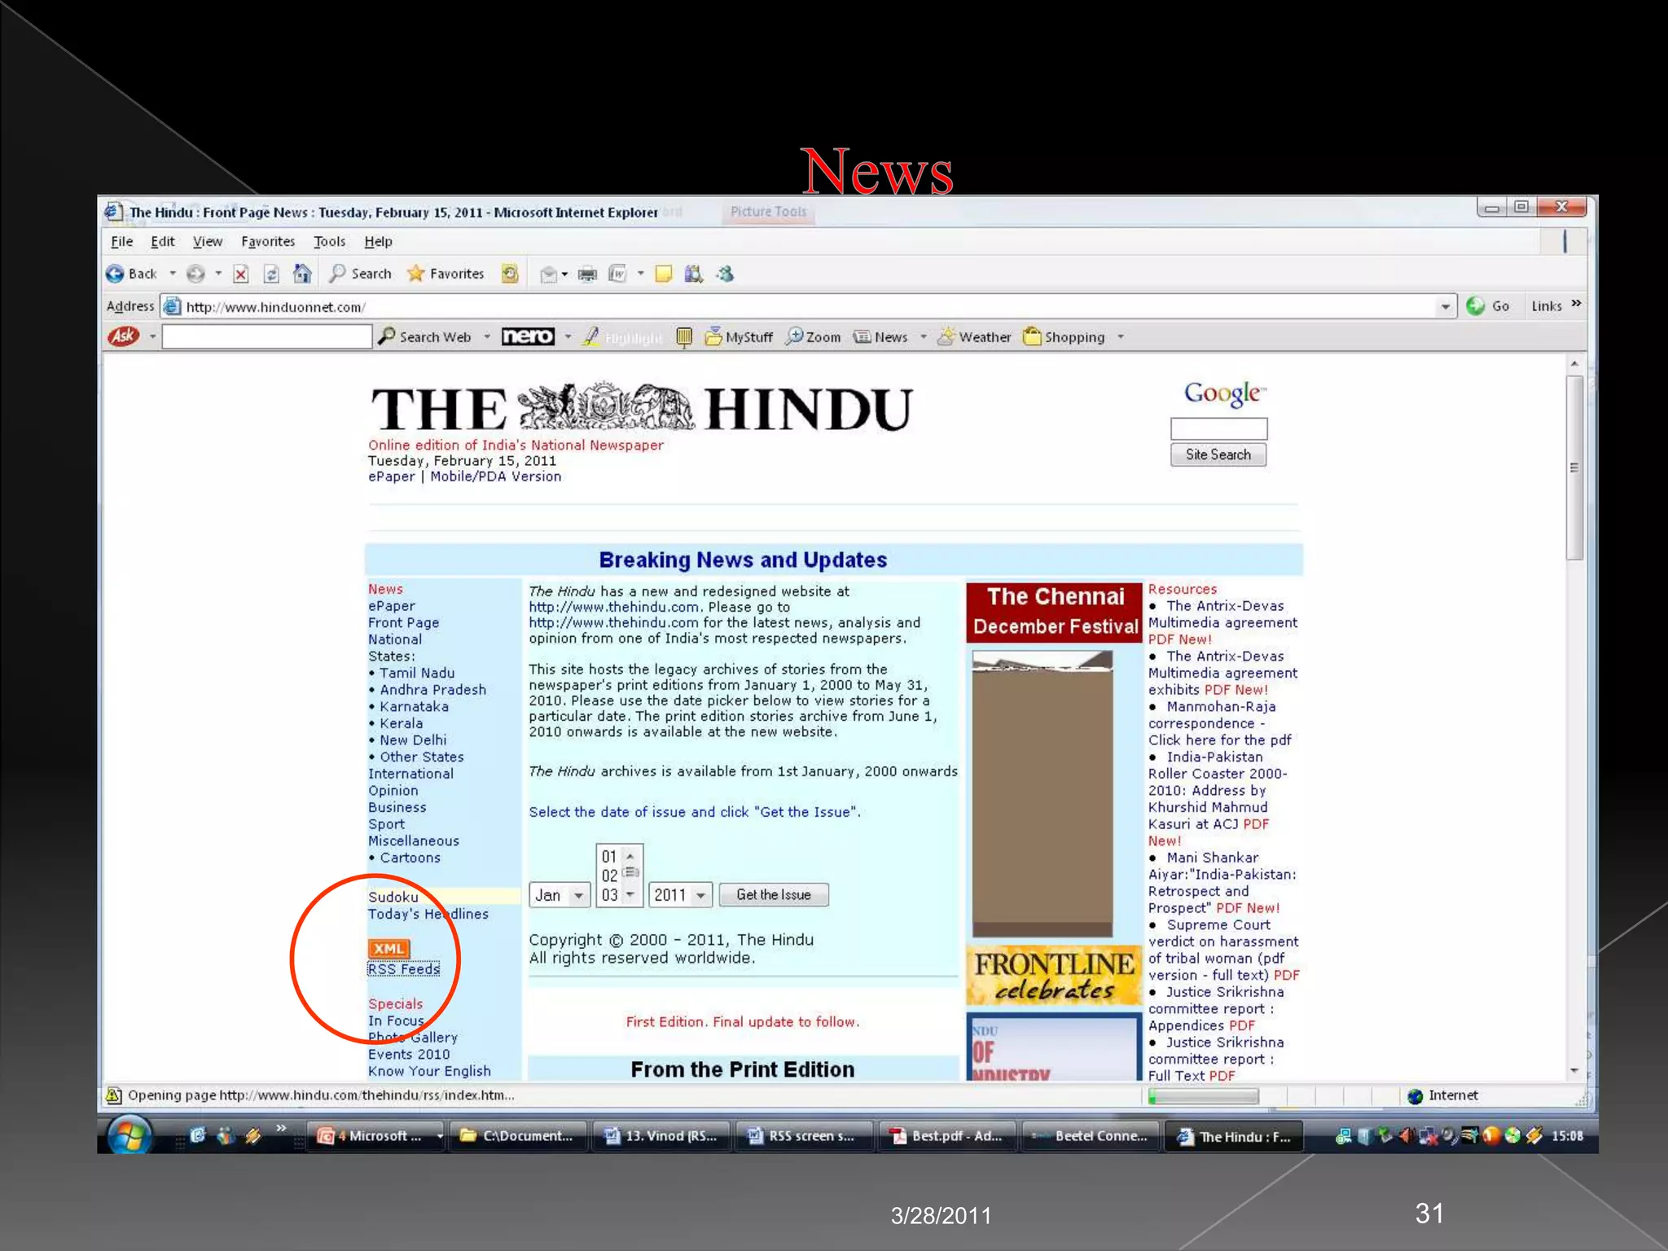This screenshot has width=1668, height=1251.
Task: Switch to RSS screen taskbar button
Action: (803, 1135)
